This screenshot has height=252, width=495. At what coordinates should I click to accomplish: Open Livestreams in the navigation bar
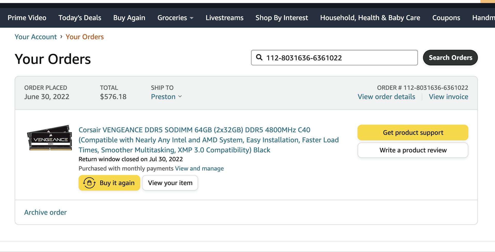tap(224, 18)
